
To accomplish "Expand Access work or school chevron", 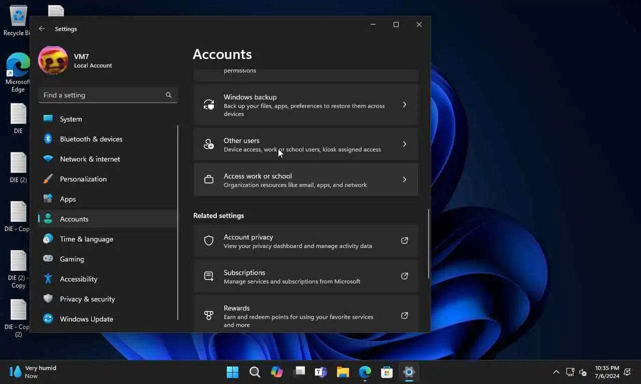I will pyautogui.click(x=405, y=179).
